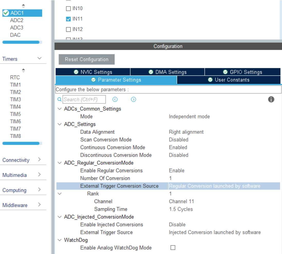This screenshot has height=254, width=282.
Task: Click the ADC1 green checkmark status icon
Action: (6, 13)
